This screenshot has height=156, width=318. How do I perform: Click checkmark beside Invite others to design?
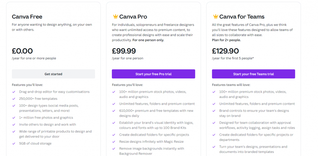coord(14,124)
